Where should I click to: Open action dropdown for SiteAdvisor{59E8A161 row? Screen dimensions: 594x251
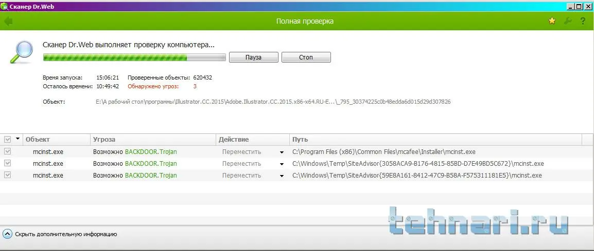[x=282, y=176]
